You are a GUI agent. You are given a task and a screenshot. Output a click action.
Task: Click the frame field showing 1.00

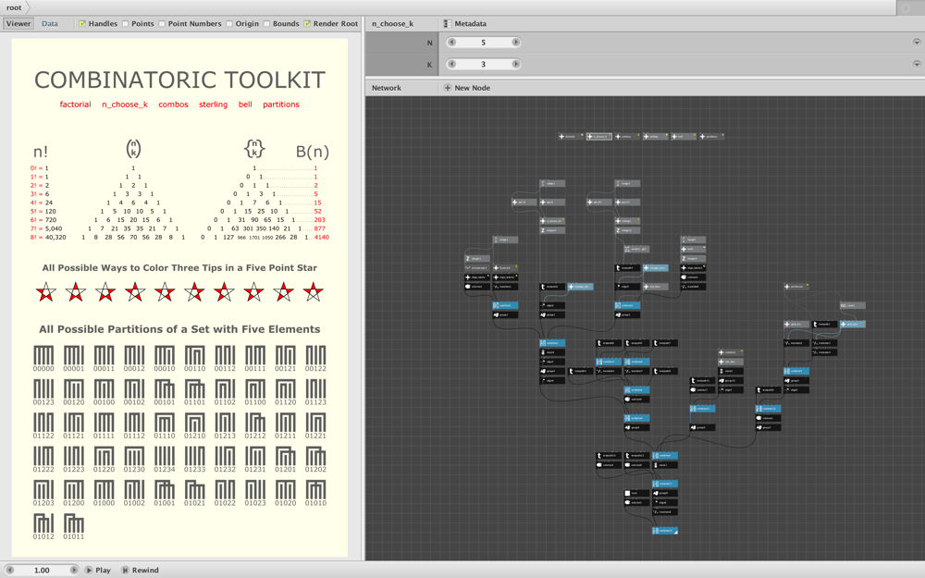tap(42, 570)
